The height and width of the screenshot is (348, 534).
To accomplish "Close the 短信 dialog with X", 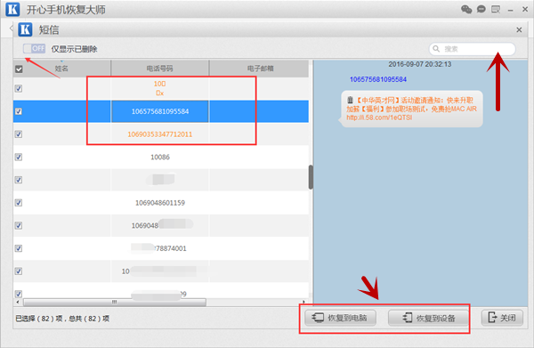I will click(x=519, y=30).
